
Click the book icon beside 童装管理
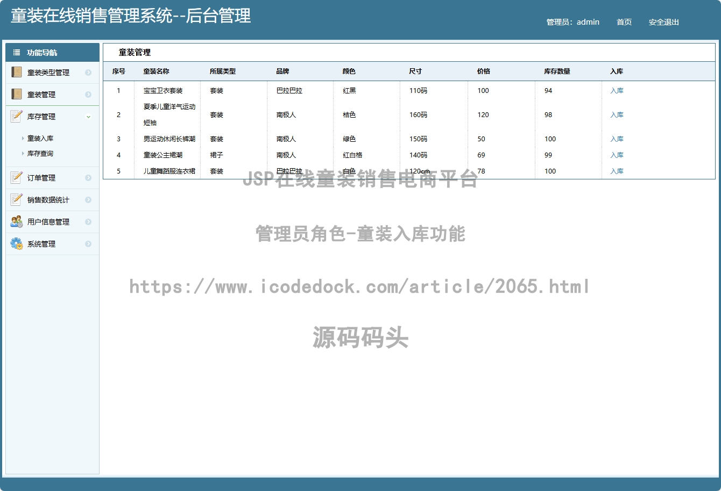(x=16, y=94)
